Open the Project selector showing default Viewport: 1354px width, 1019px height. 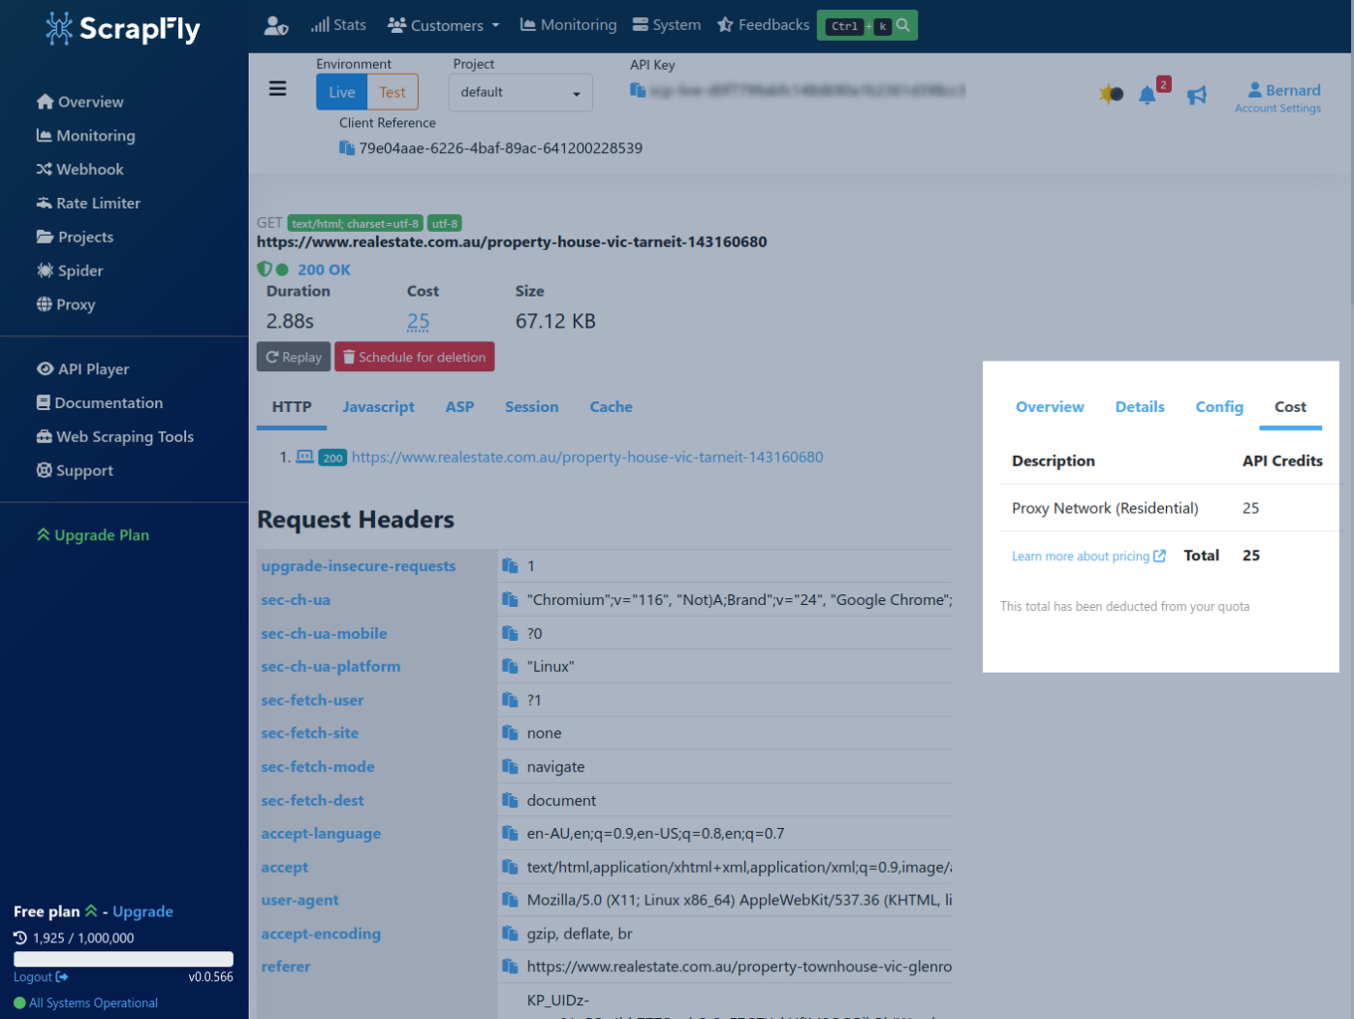point(520,92)
